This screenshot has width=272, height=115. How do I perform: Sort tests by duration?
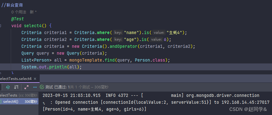pyautogui.click(x=16, y=87)
